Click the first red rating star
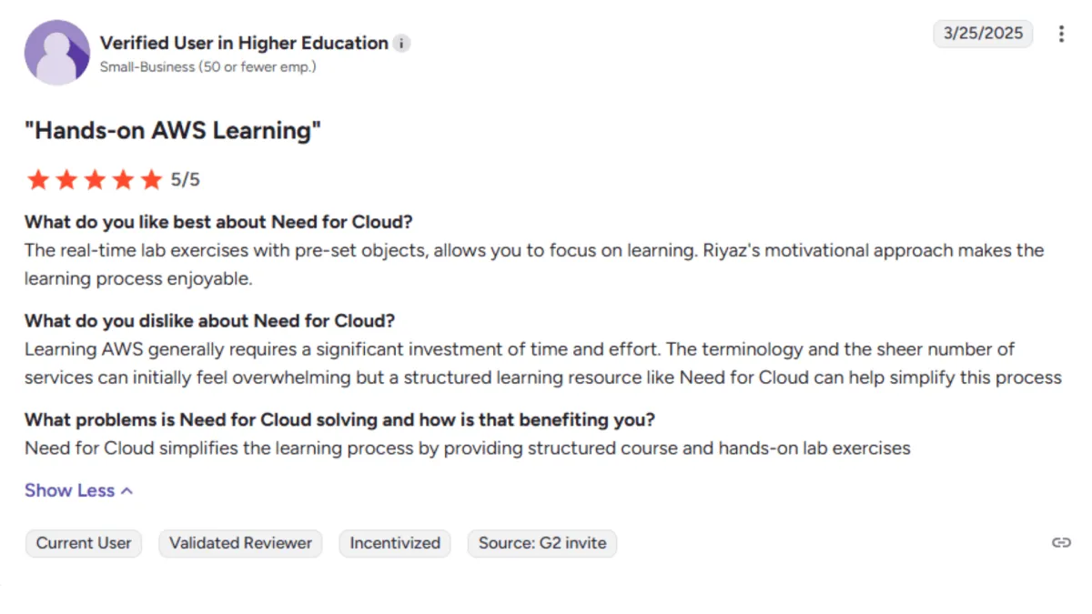1092x614 pixels. click(x=37, y=179)
